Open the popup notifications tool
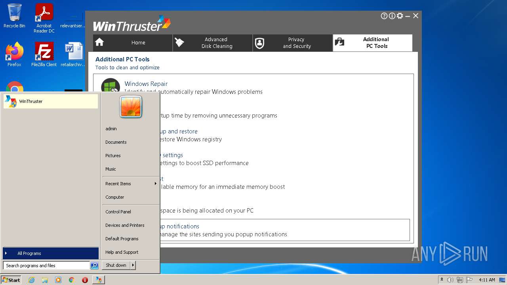Screen dimensions: 507x285 [179, 226]
